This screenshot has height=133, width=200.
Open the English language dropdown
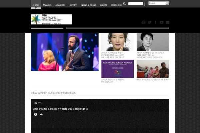pos(159,3)
